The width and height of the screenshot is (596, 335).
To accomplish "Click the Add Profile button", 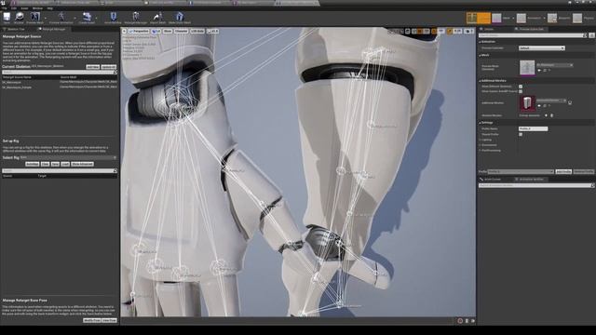I will point(563,171).
